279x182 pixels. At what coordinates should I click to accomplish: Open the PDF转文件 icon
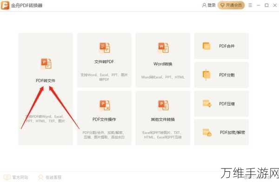(46, 63)
